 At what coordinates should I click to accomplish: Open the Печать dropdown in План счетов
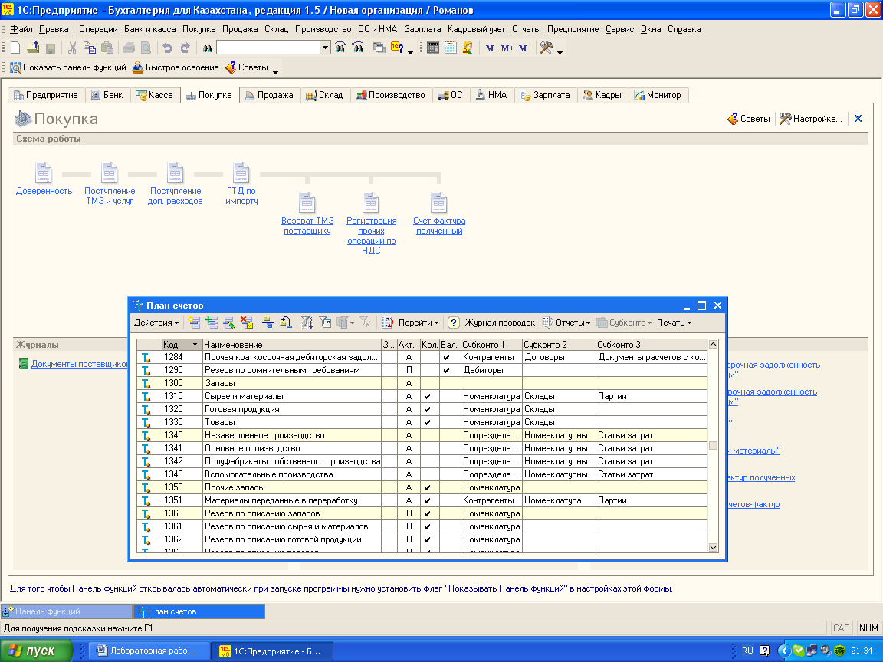[674, 323]
